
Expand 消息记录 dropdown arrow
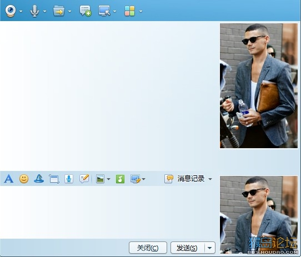point(210,179)
